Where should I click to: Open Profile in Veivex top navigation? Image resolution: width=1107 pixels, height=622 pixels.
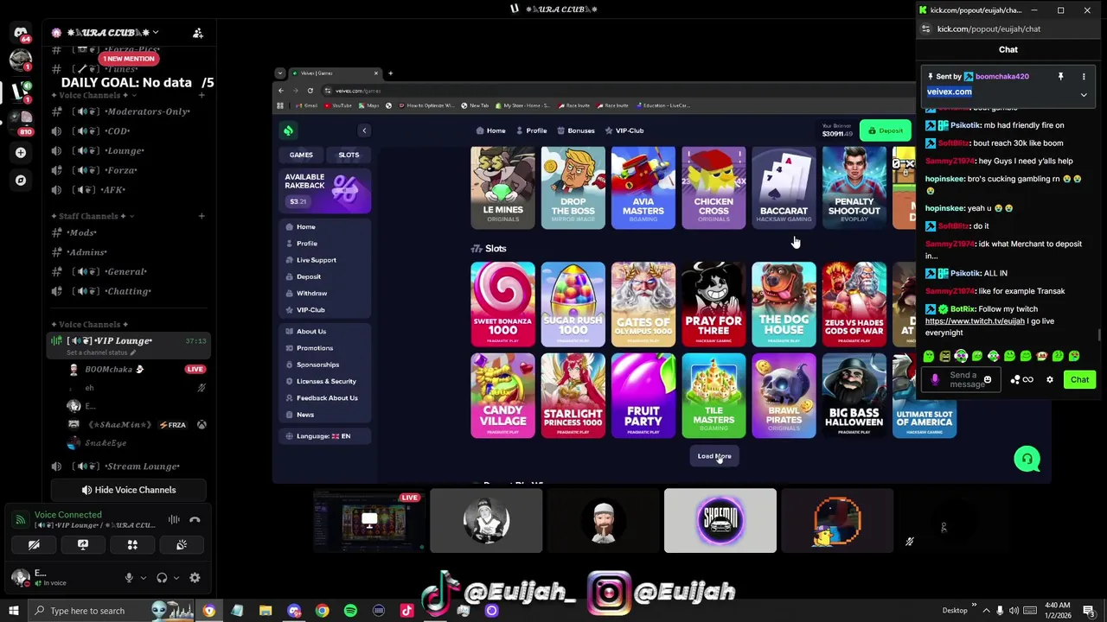click(531, 130)
